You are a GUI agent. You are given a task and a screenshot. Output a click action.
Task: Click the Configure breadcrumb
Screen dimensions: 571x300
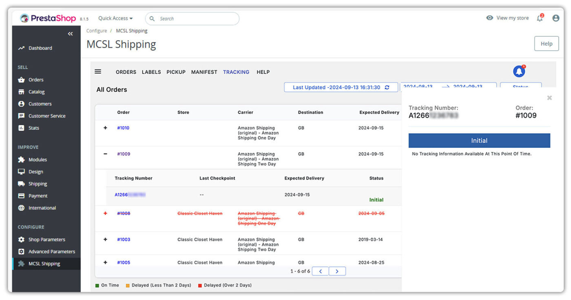[x=97, y=31]
